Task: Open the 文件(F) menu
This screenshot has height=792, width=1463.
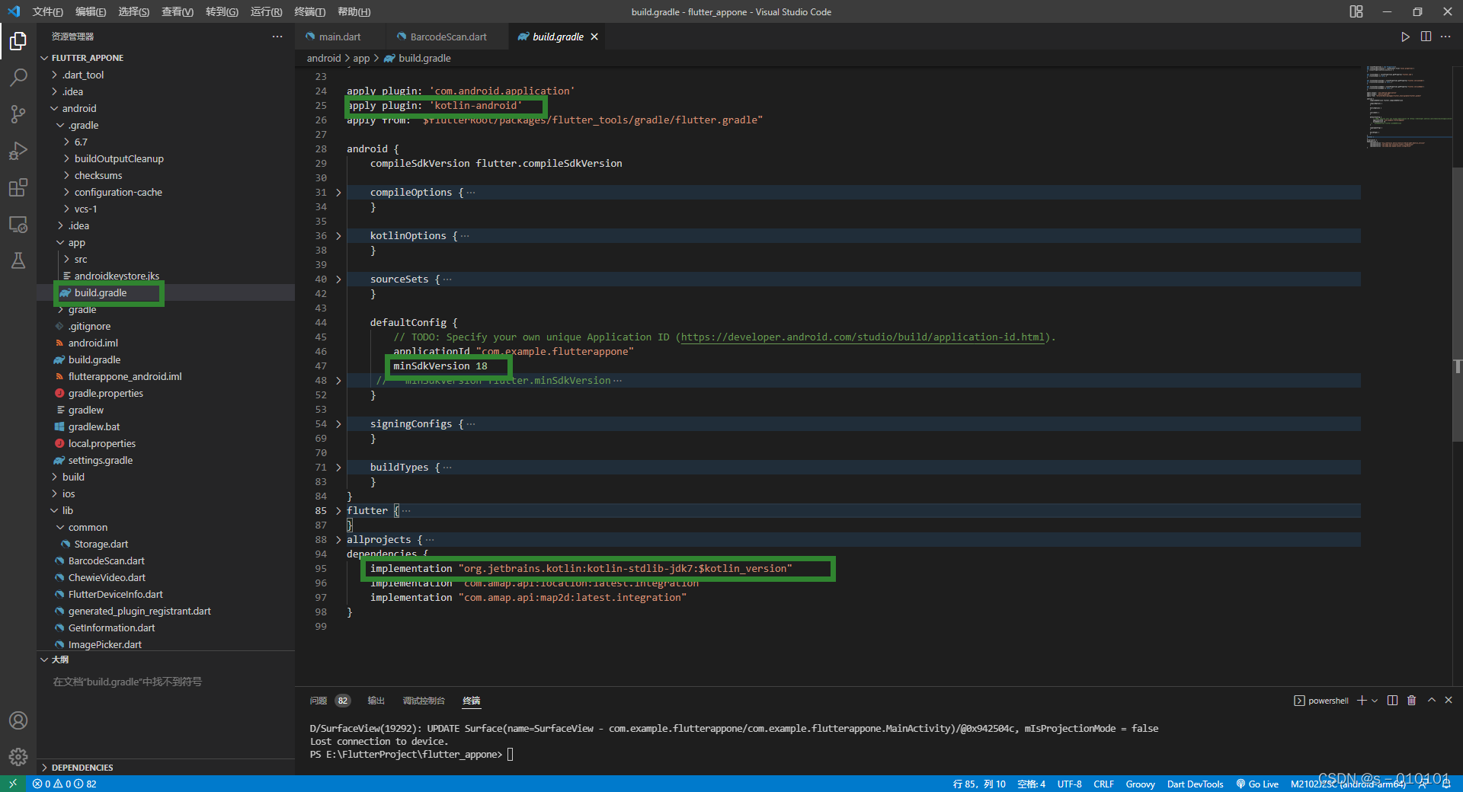Action: pyautogui.click(x=48, y=11)
